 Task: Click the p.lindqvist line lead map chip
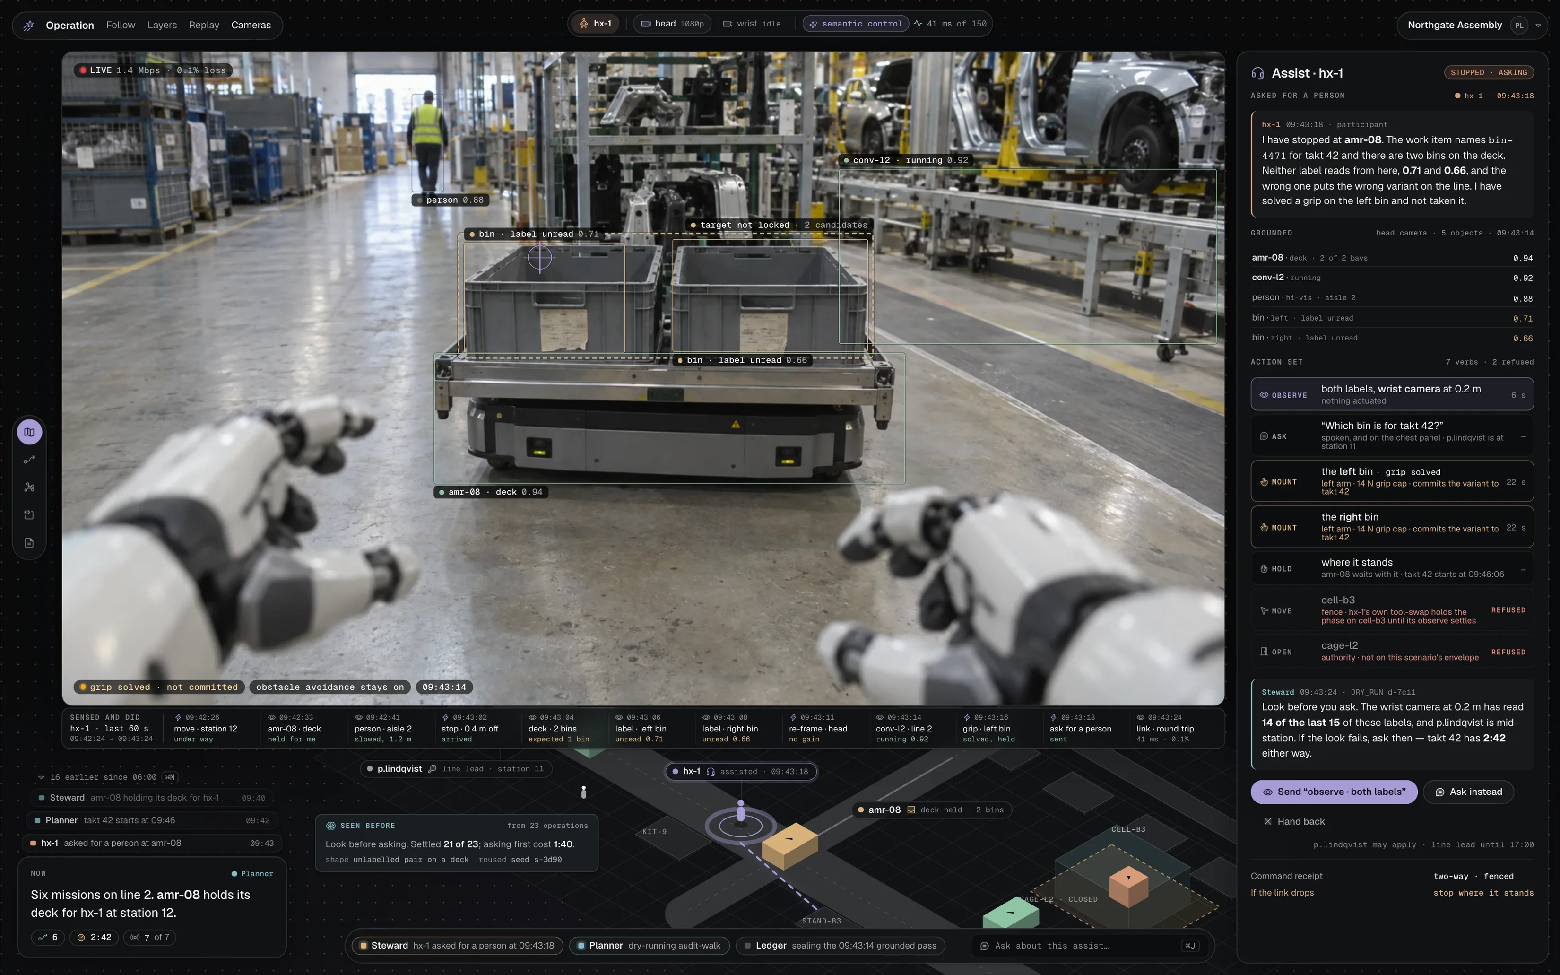pyautogui.click(x=456, y=769)
